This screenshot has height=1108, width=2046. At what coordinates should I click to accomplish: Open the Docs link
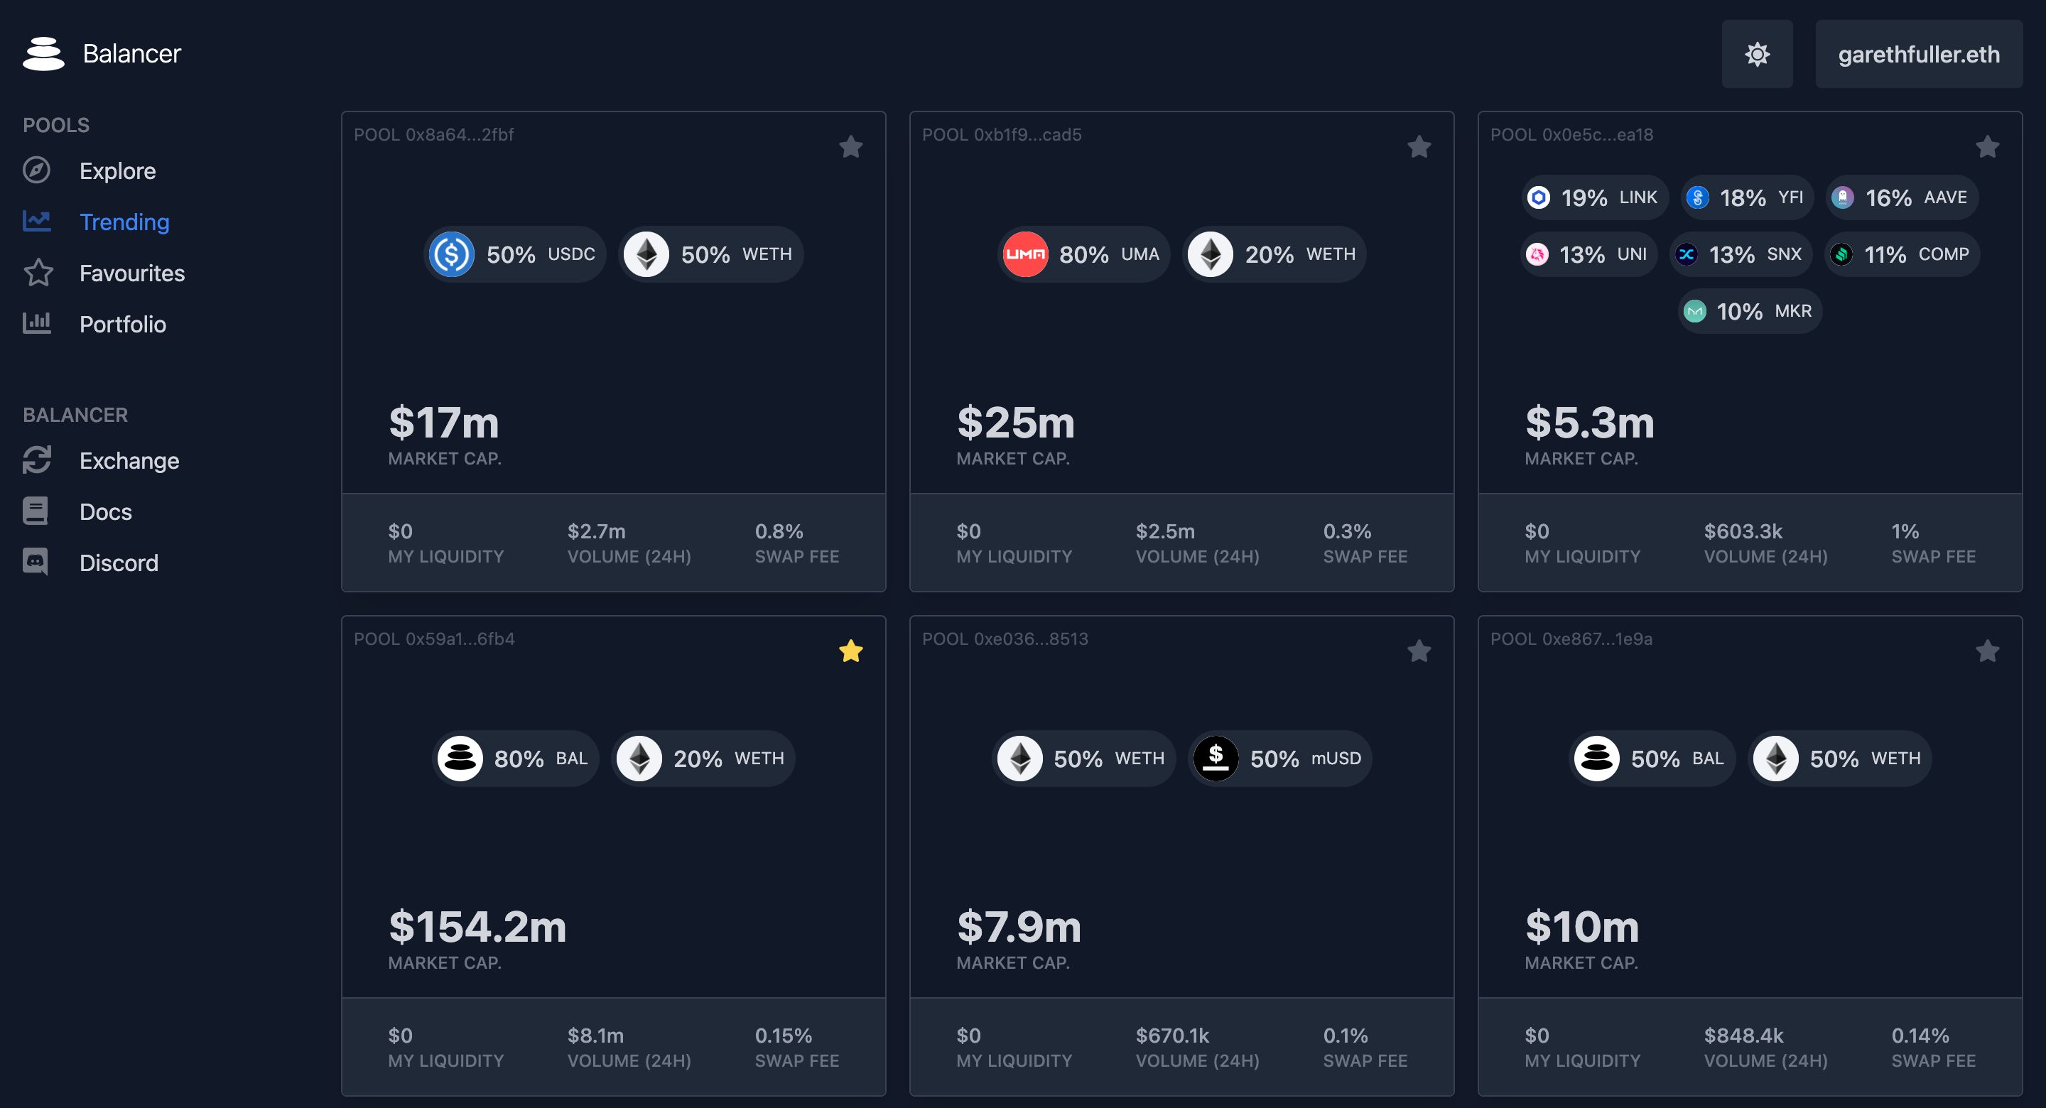pos(106,511)
